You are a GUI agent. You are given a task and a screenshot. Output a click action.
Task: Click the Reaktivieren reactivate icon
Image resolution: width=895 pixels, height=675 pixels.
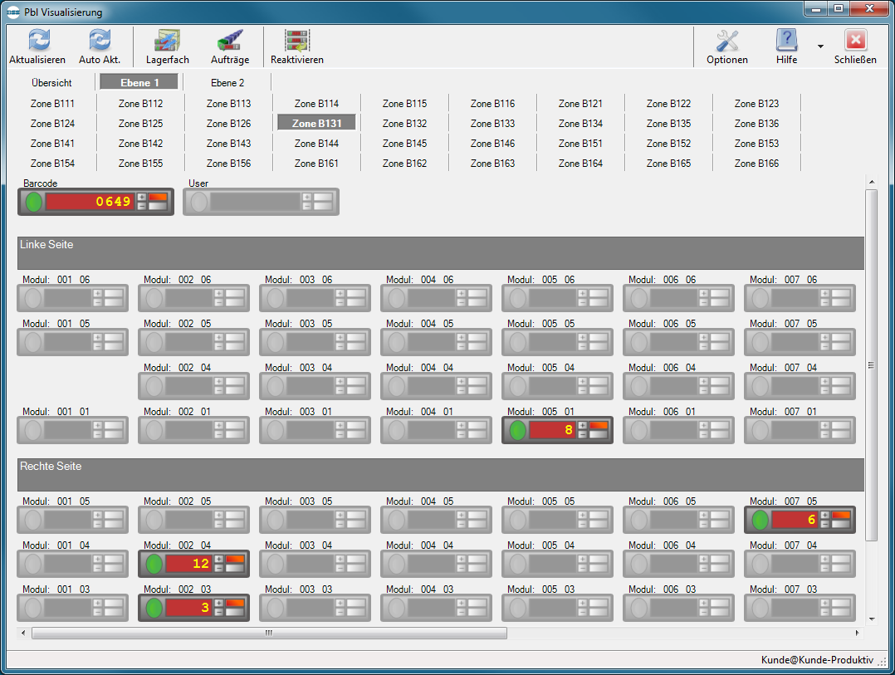click(297, 40)
